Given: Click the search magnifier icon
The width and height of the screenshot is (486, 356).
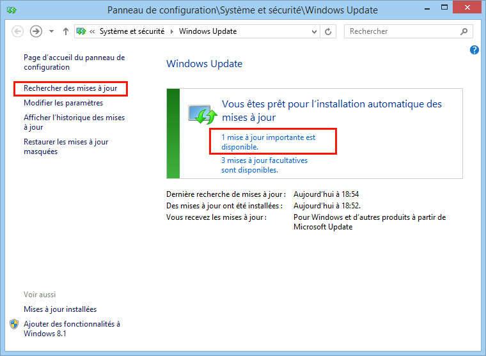Looking at the screenshot, I should point(464,31).
